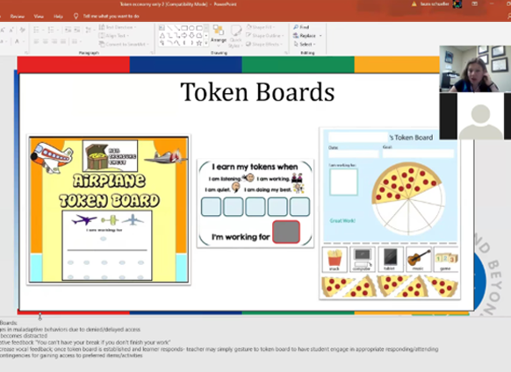
Task: Switch to the Review ribbon tab
Action: (18, 16)
